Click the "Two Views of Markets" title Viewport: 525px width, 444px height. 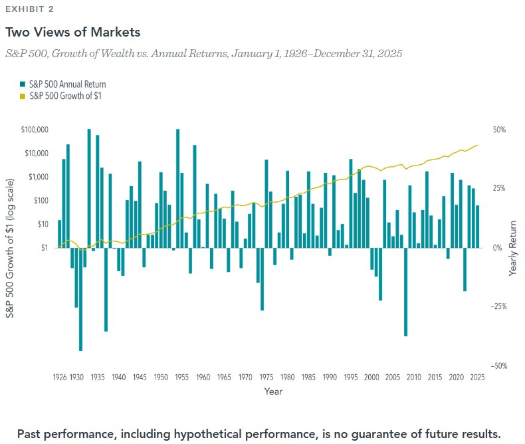click(x=73, y=32)
